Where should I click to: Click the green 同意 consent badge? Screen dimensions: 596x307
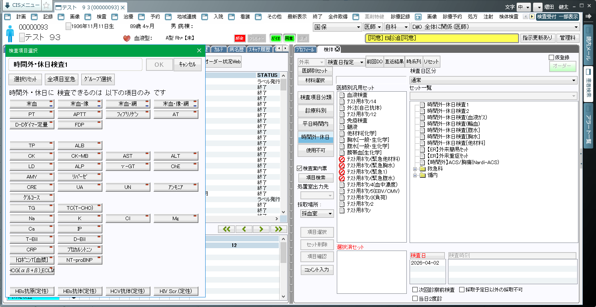coord(289,38)
